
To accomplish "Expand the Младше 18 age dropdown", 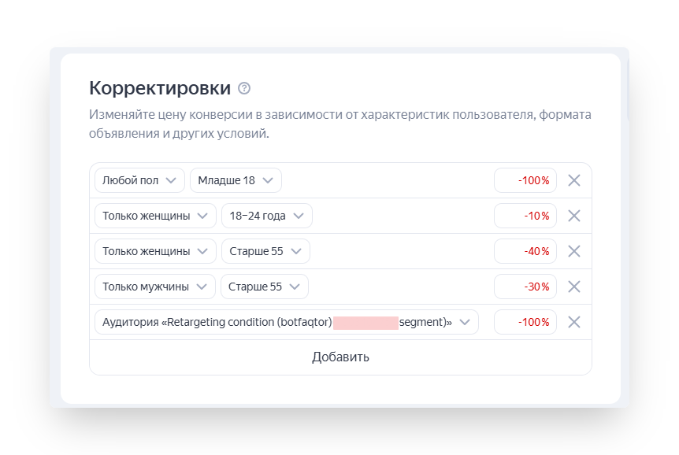I will click(x=236, y=180).
